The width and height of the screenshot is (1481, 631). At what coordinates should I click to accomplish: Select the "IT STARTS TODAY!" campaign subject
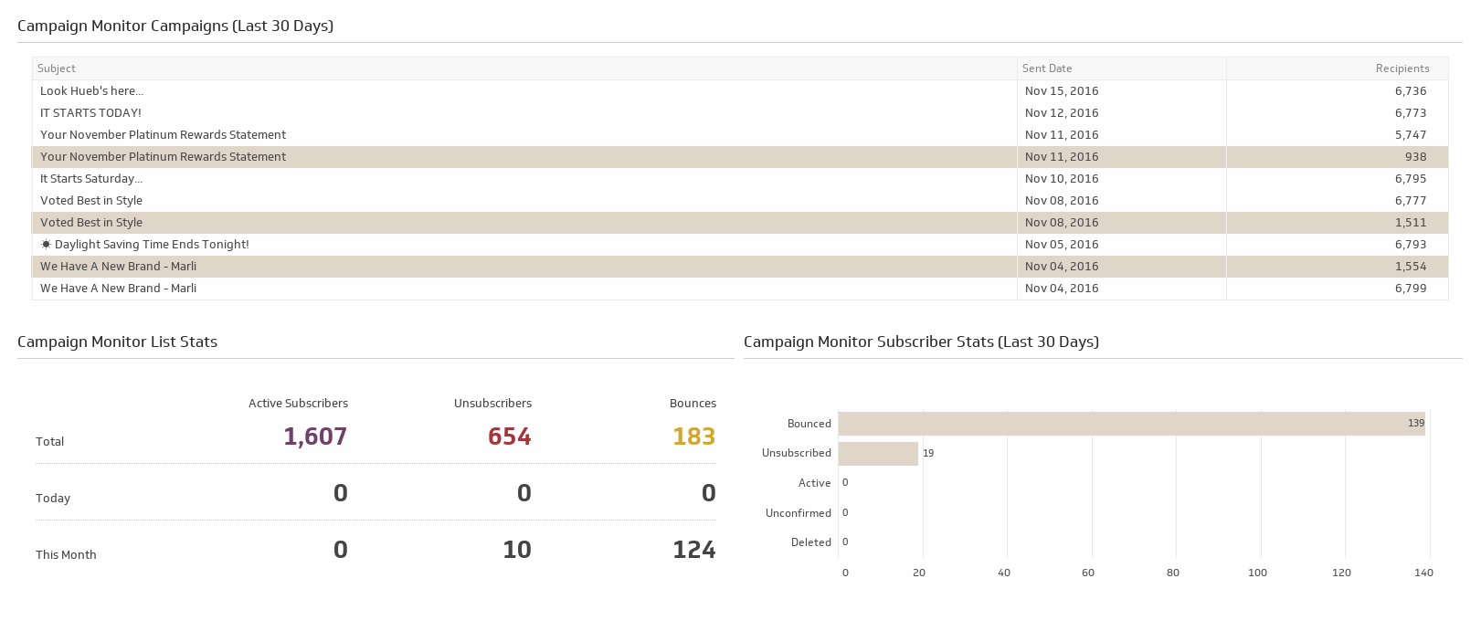[90, 113]
